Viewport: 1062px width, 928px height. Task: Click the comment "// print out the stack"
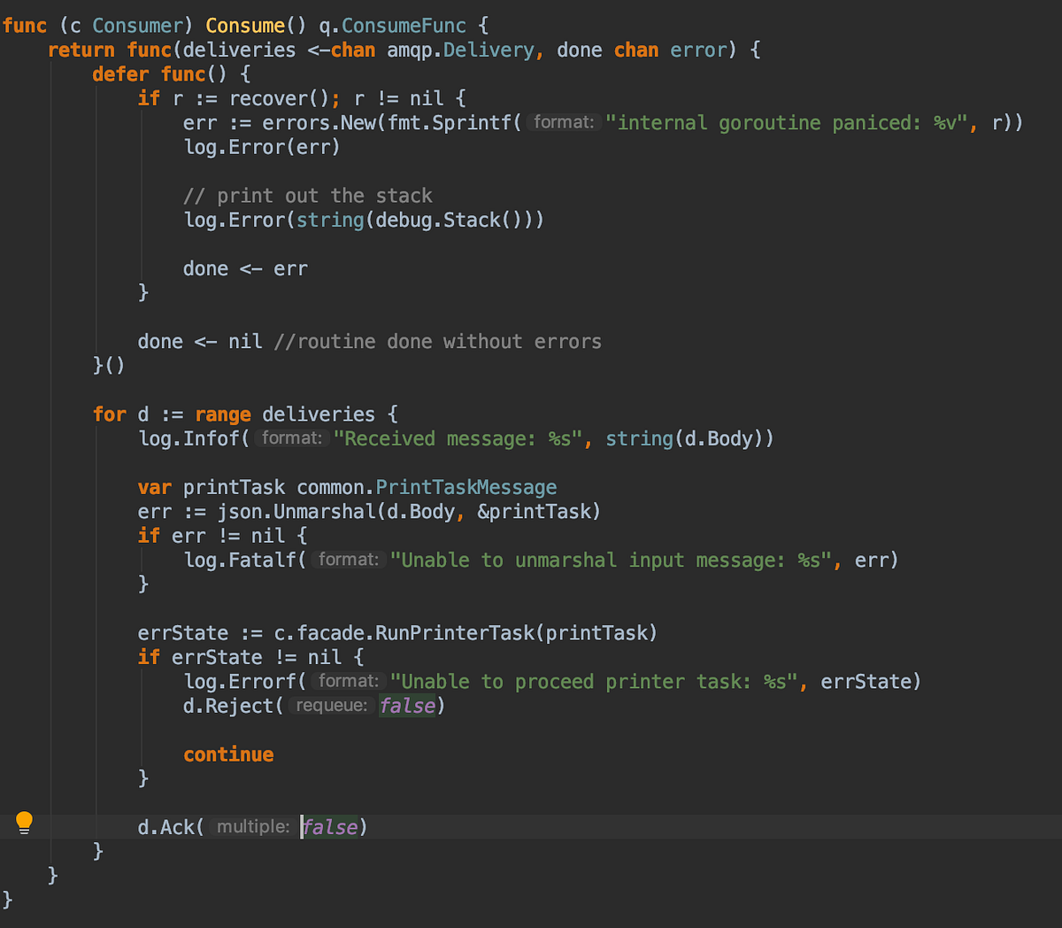(x=307, y=195)
